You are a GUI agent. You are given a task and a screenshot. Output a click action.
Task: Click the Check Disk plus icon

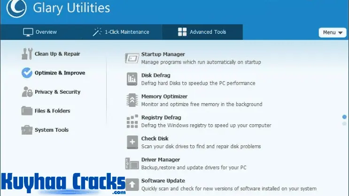[132, 142]
